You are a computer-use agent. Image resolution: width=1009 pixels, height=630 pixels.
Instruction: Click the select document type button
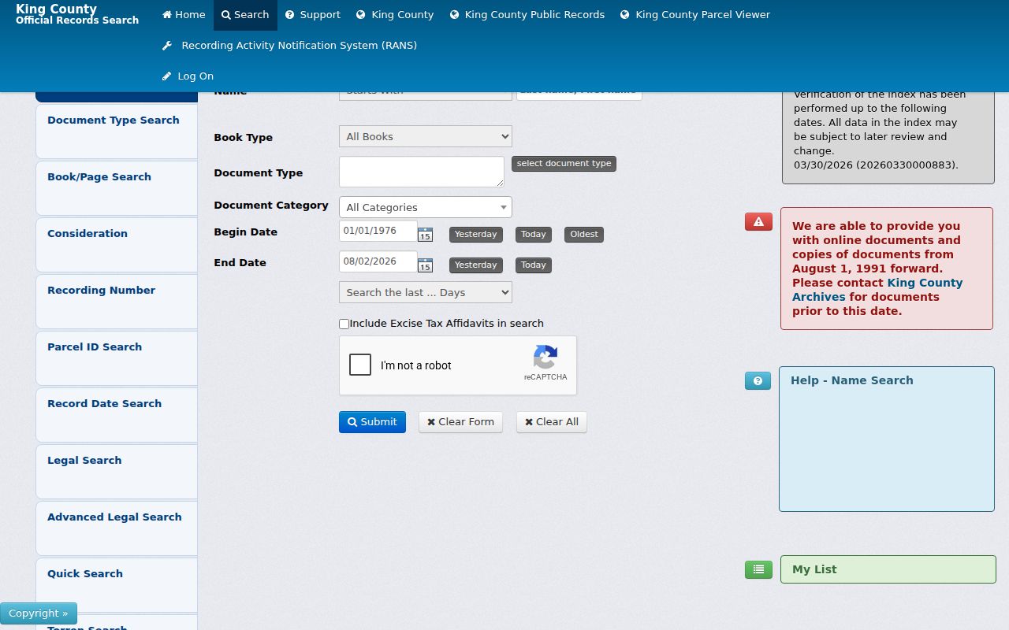point(564,164)
